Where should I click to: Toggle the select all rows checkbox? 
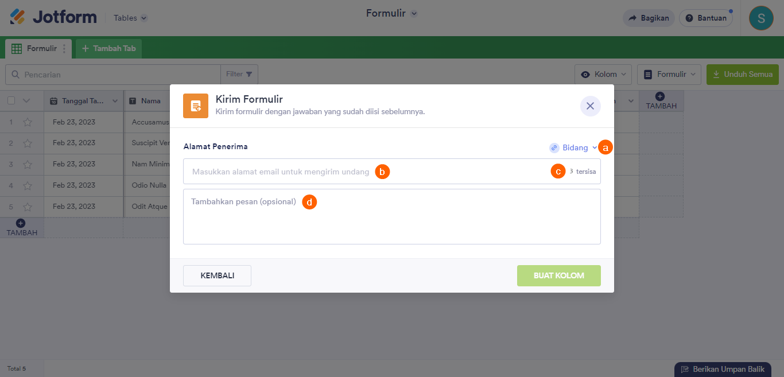click(11, 101)
